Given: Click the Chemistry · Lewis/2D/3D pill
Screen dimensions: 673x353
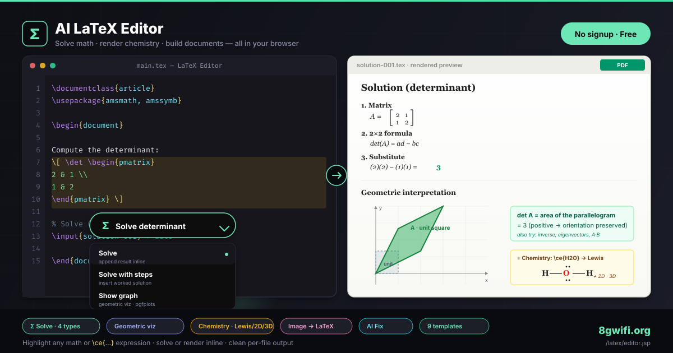Looking at the screenshot, I should 232,326.
